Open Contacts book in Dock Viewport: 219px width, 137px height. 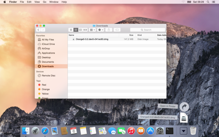(64, 131)
